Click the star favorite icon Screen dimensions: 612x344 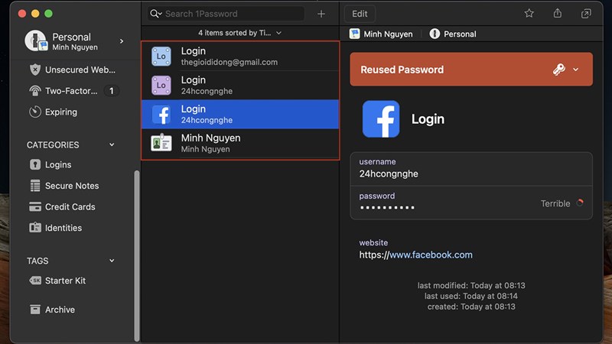pos(529,14)
